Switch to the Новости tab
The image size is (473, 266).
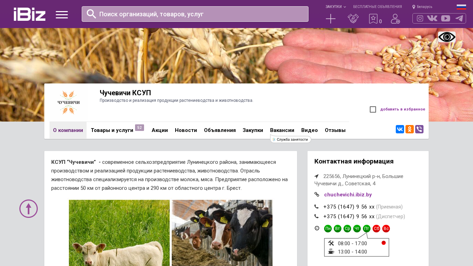[186, 130]
